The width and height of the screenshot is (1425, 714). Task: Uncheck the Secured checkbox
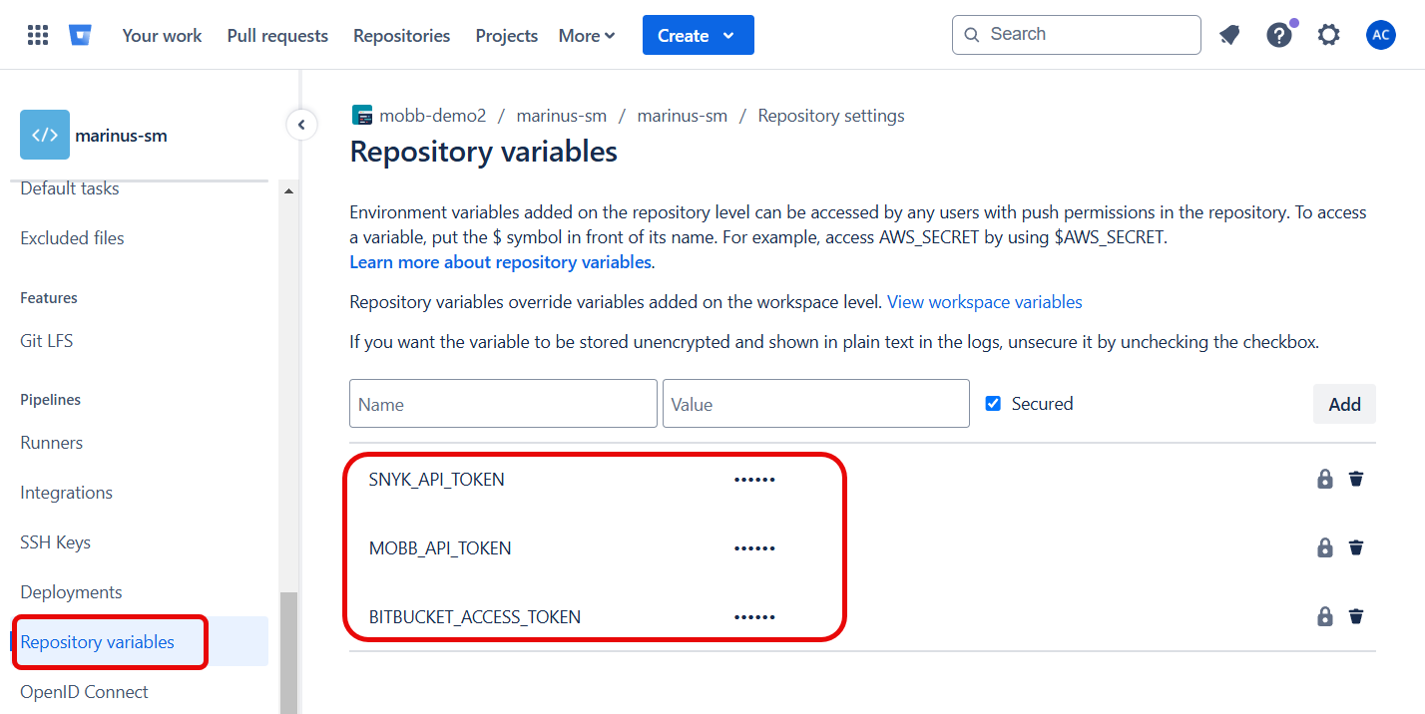pyautogui.click(x=993, y=404)
